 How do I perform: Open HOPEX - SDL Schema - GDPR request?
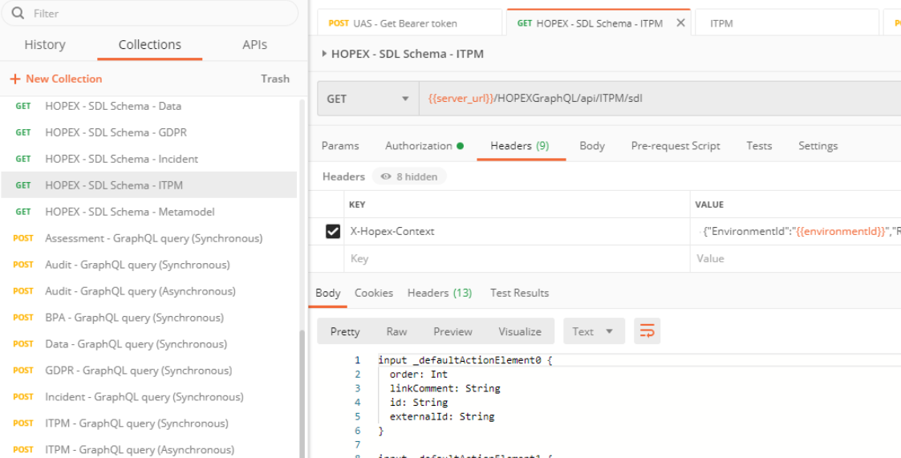click(x=116, y=132)
